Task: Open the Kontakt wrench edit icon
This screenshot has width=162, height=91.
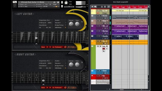Action: click(x=15, y=2)
